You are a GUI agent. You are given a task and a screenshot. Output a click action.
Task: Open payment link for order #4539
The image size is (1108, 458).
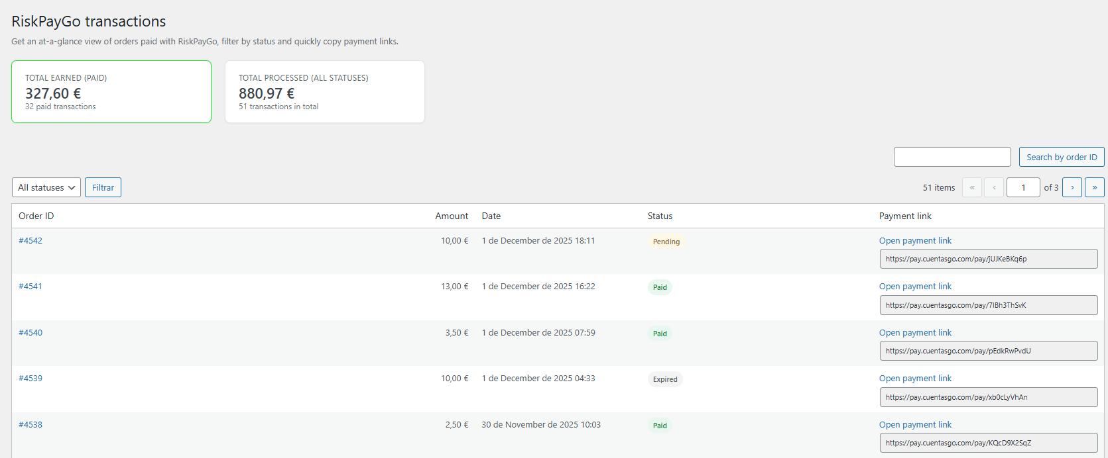click(x=915, y=378)
